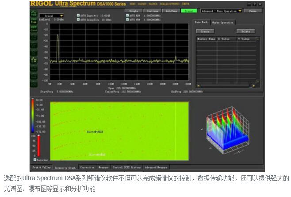This screenshot has width=291, height=197.
Task: Switch to the Marks Operation tab
Action: point(223,22)
